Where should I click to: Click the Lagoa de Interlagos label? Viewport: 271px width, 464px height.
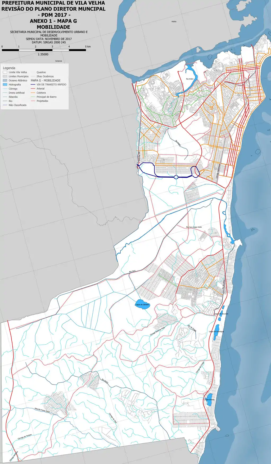coord(216,331)
